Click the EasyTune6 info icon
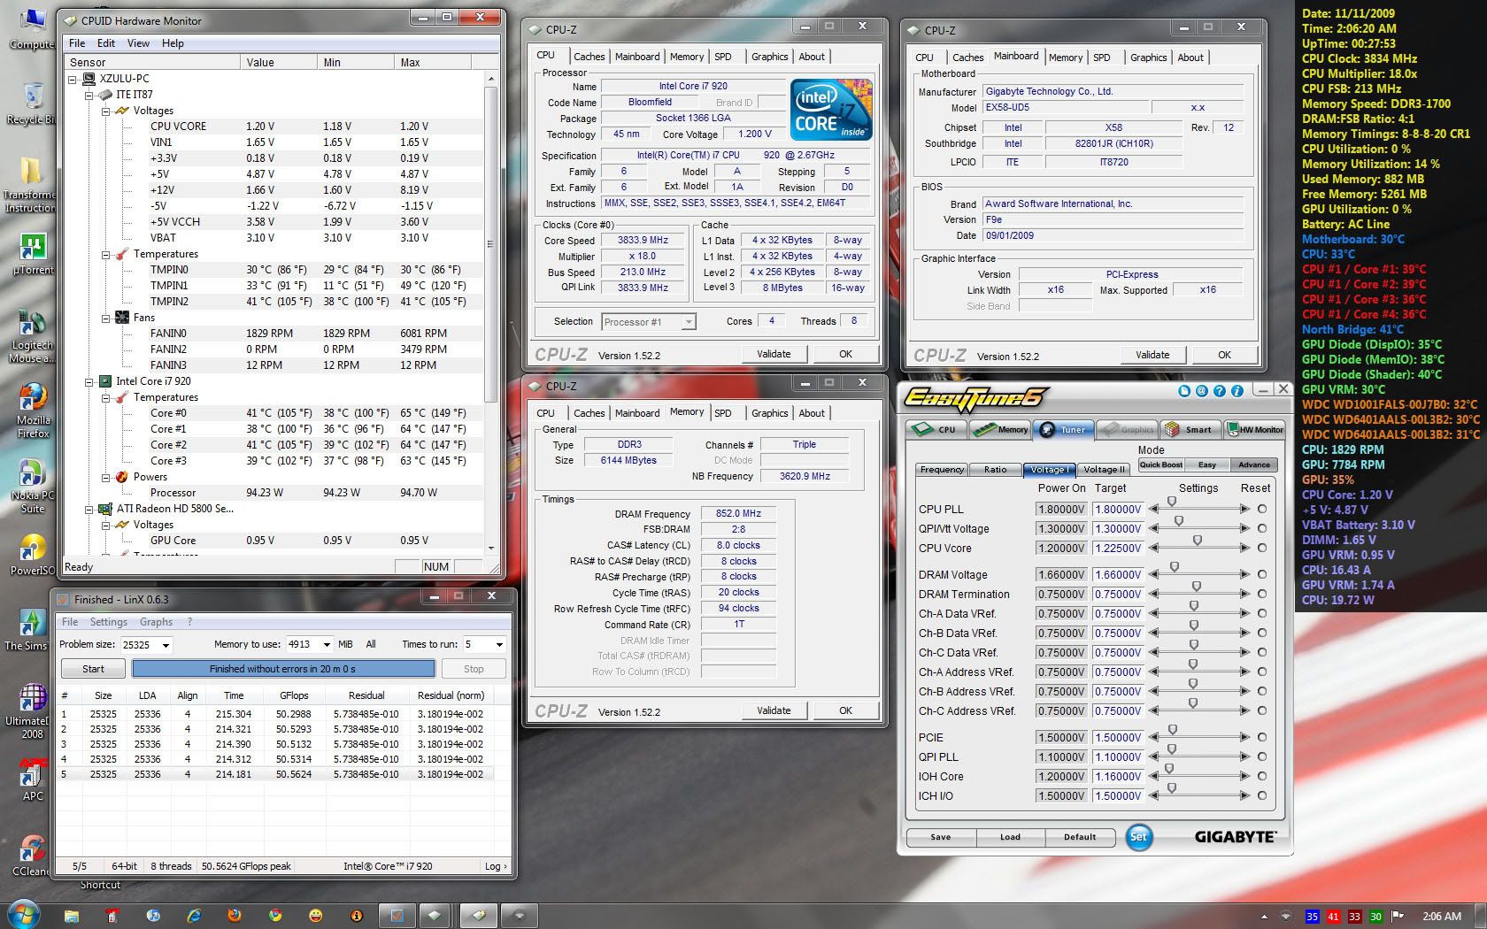Image resolution: width=1487 pixels, height=929 pixels. (x=1237, y=390)
